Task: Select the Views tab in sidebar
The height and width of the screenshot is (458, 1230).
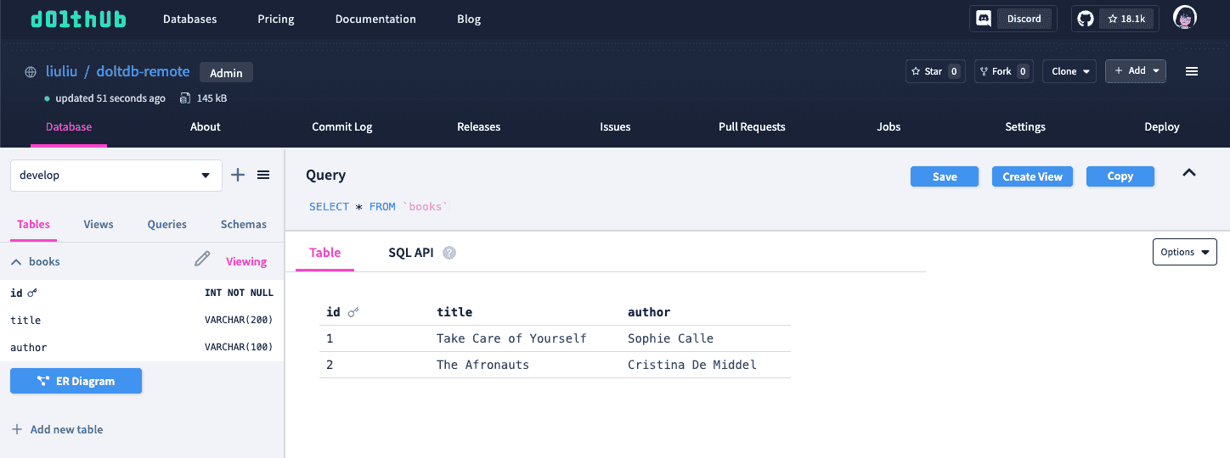Action: tap(99, 224)
